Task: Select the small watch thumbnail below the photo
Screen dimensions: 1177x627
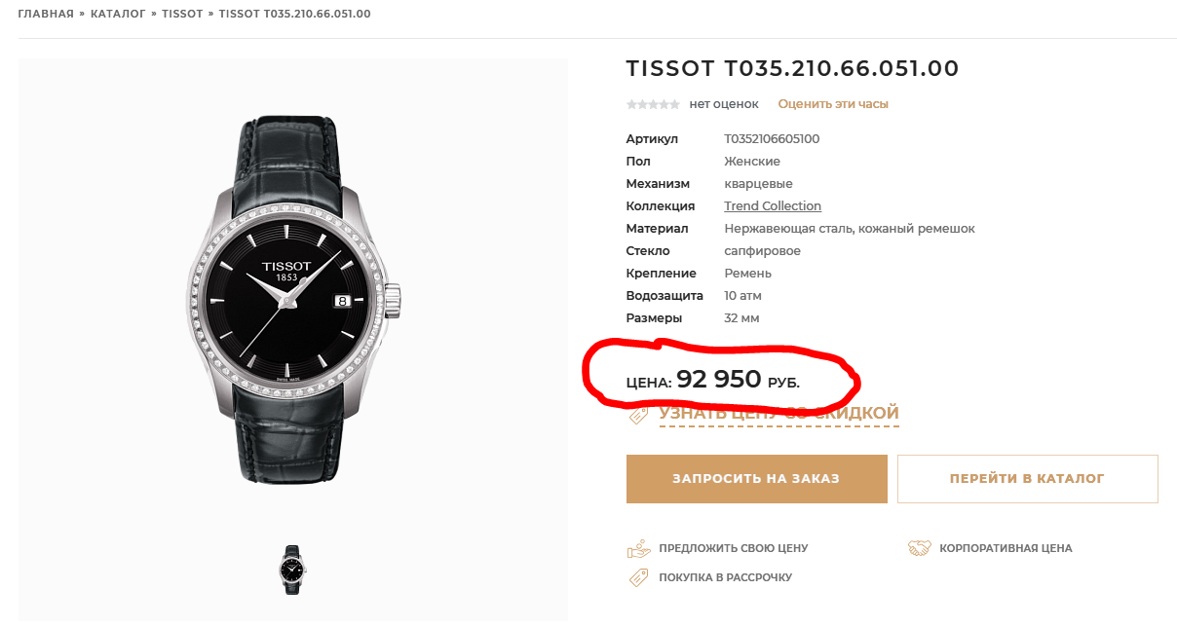Action: click(292, 569)
